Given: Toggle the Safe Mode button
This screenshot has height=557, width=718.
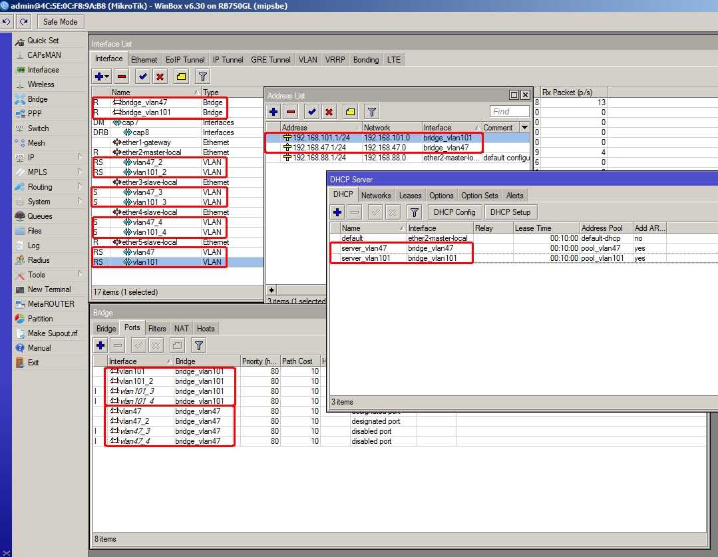Looking at the screenshot, I should (61, 21).
